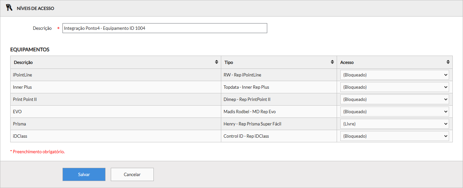Click the Madis Rodbel - MD Rep Evo cell
The image size is (463, 188).
pos(250,112)
